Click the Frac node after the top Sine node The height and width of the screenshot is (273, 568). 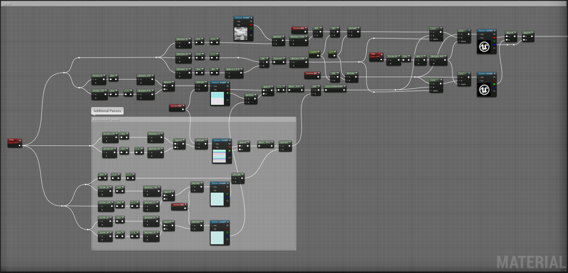pos(214,39)
